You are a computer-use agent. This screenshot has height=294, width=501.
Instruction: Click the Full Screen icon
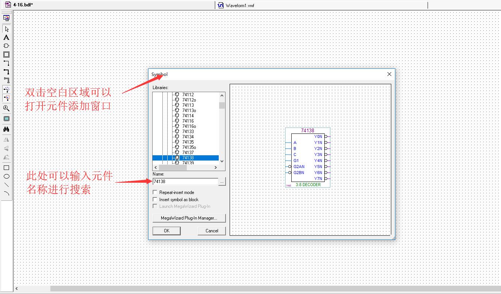pyautogui.click(x=6, y=119)
